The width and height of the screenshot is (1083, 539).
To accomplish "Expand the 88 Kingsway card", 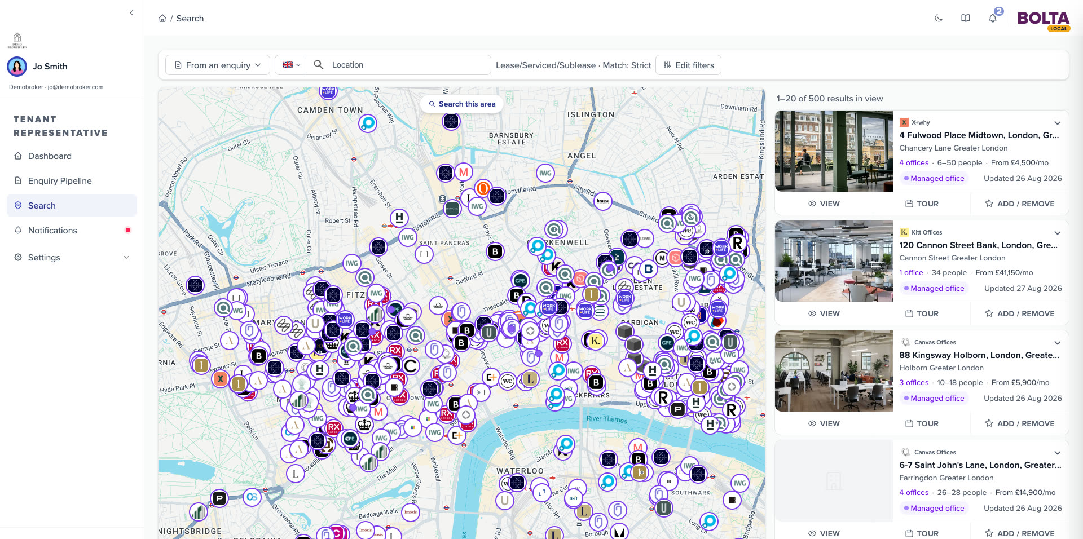I will [x=1058, y=343].
